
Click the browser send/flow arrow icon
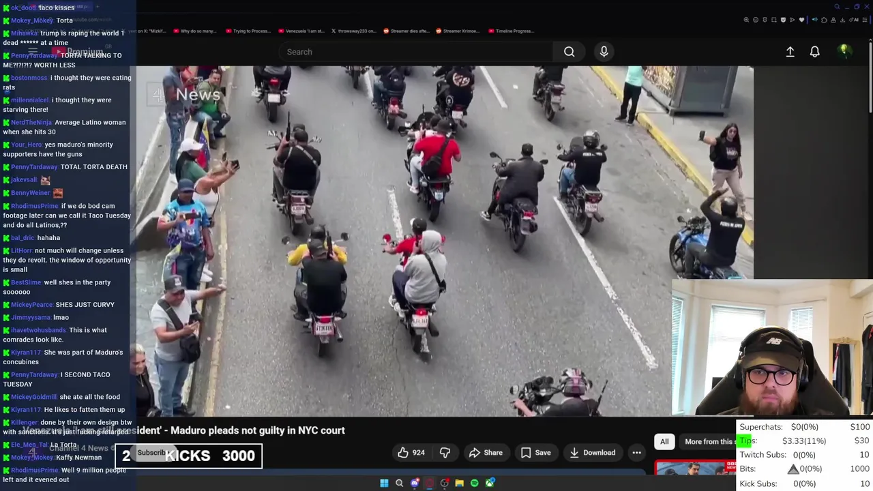[x=793, y=20]
